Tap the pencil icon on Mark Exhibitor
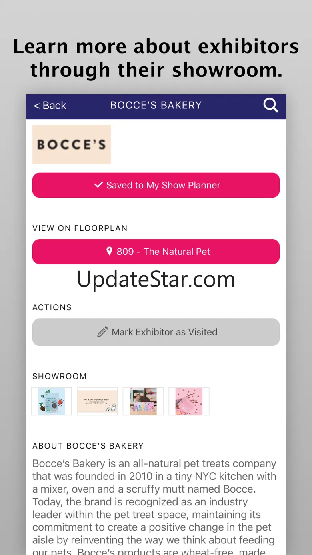 pyautogui.click(x=102, y=332)
